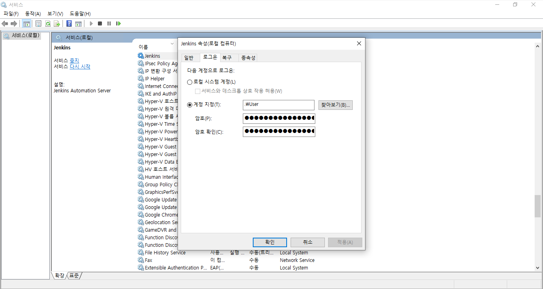Click the 이름 column sort chevron
The width and height of the screenshot is (543, 289).
[172, 43]
